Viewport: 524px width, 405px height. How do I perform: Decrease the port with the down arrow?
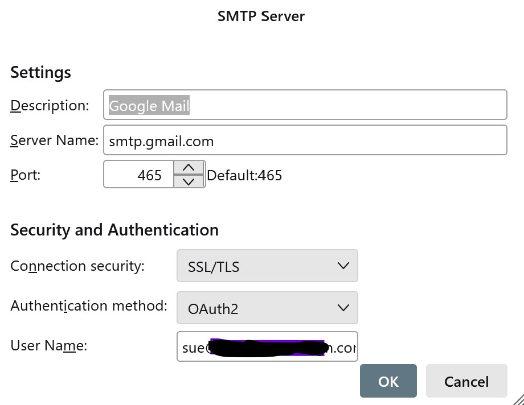pyautogui.click(x=189, y=182)
